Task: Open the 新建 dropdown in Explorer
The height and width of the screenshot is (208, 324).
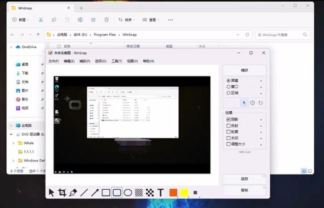Action: tap(20, 20)
